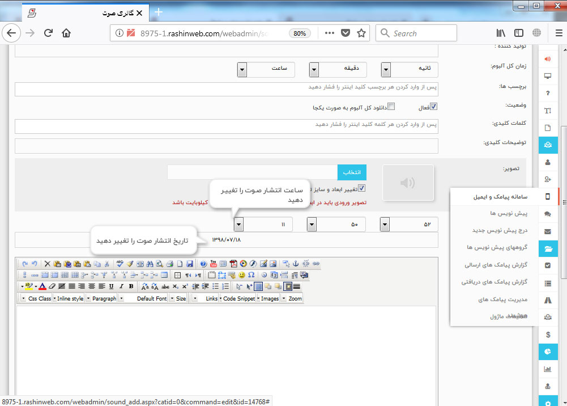The image size is (567, 406).
Task: Toggle the تغییر ابعاد و سایز checkbox
Action: pos(361,188)
